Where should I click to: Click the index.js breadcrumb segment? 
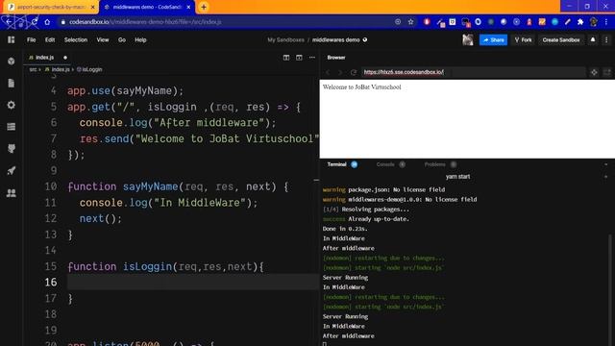pyautogui.click(x=61, y=69)
